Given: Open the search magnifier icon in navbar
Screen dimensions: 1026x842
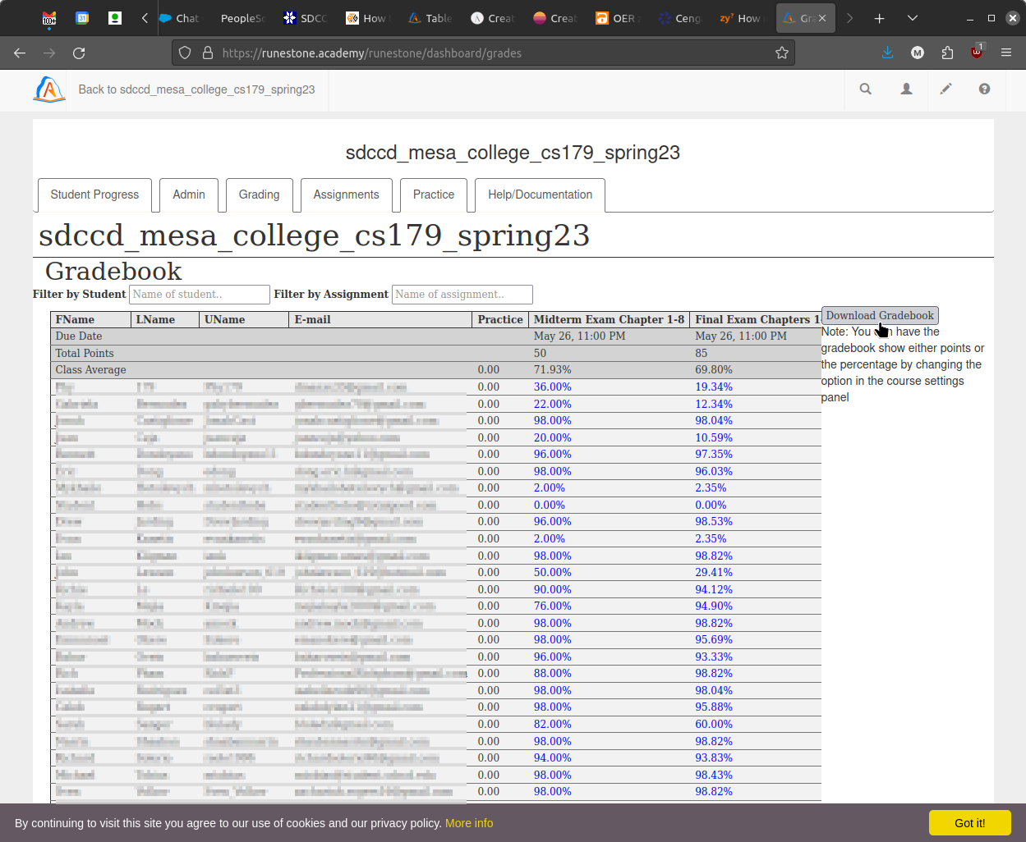Looking at the screenshot, I should coord(865,89).
